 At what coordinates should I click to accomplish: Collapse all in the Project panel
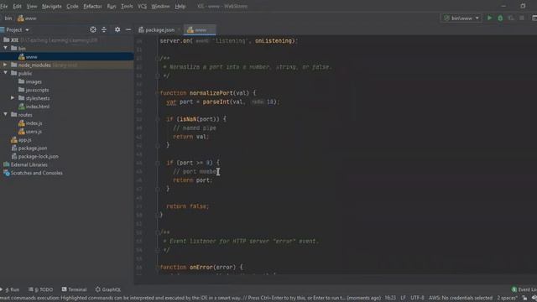pyautogui.click(x=104, y=30)
